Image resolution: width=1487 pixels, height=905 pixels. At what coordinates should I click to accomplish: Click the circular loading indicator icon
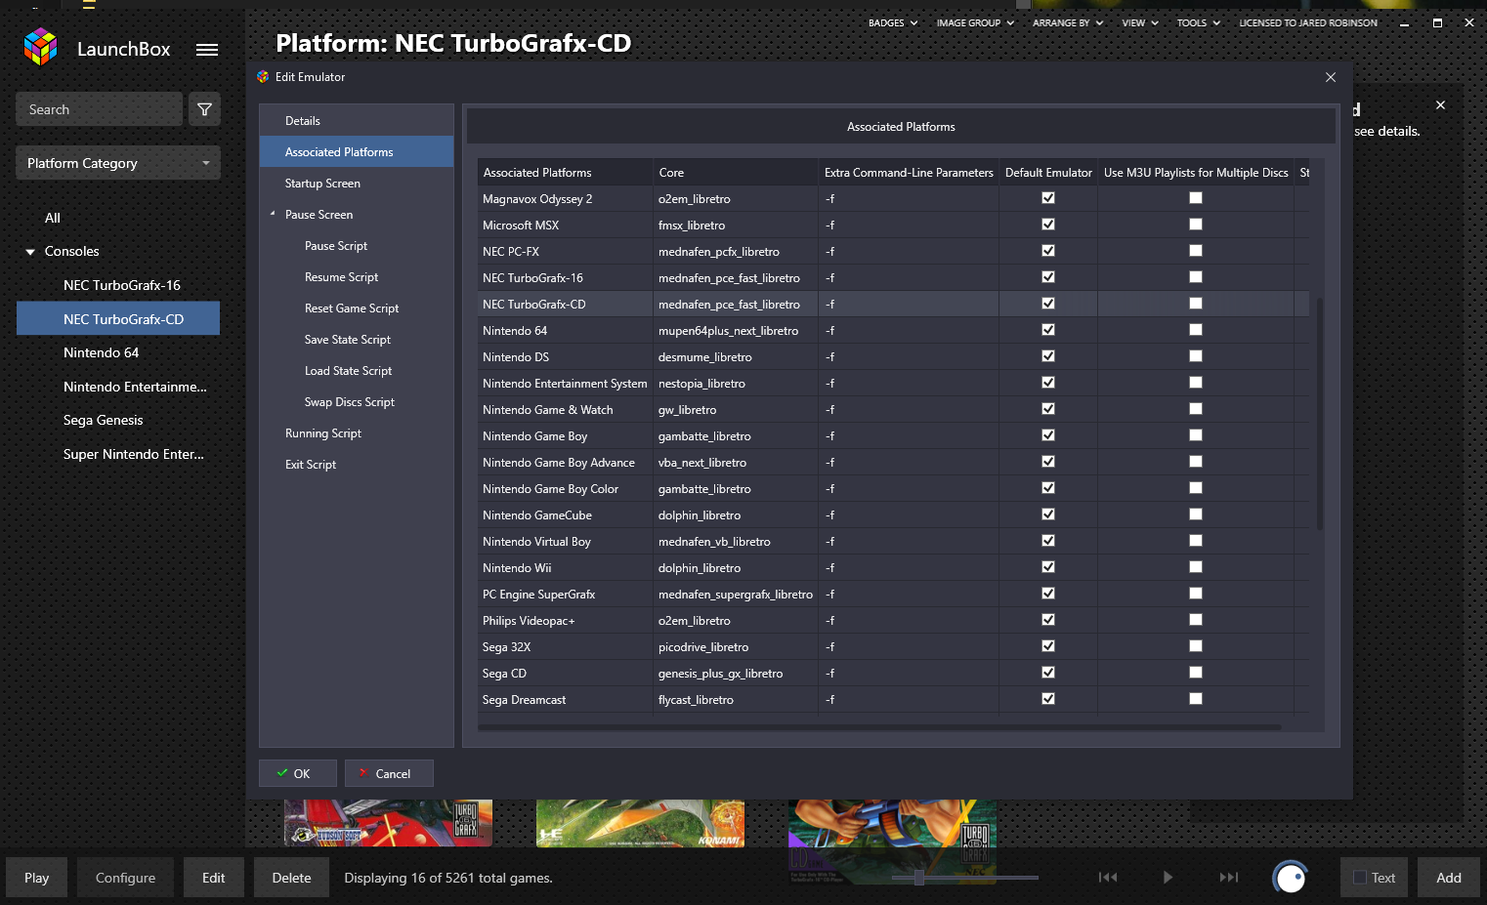(x=1291, y=877)
